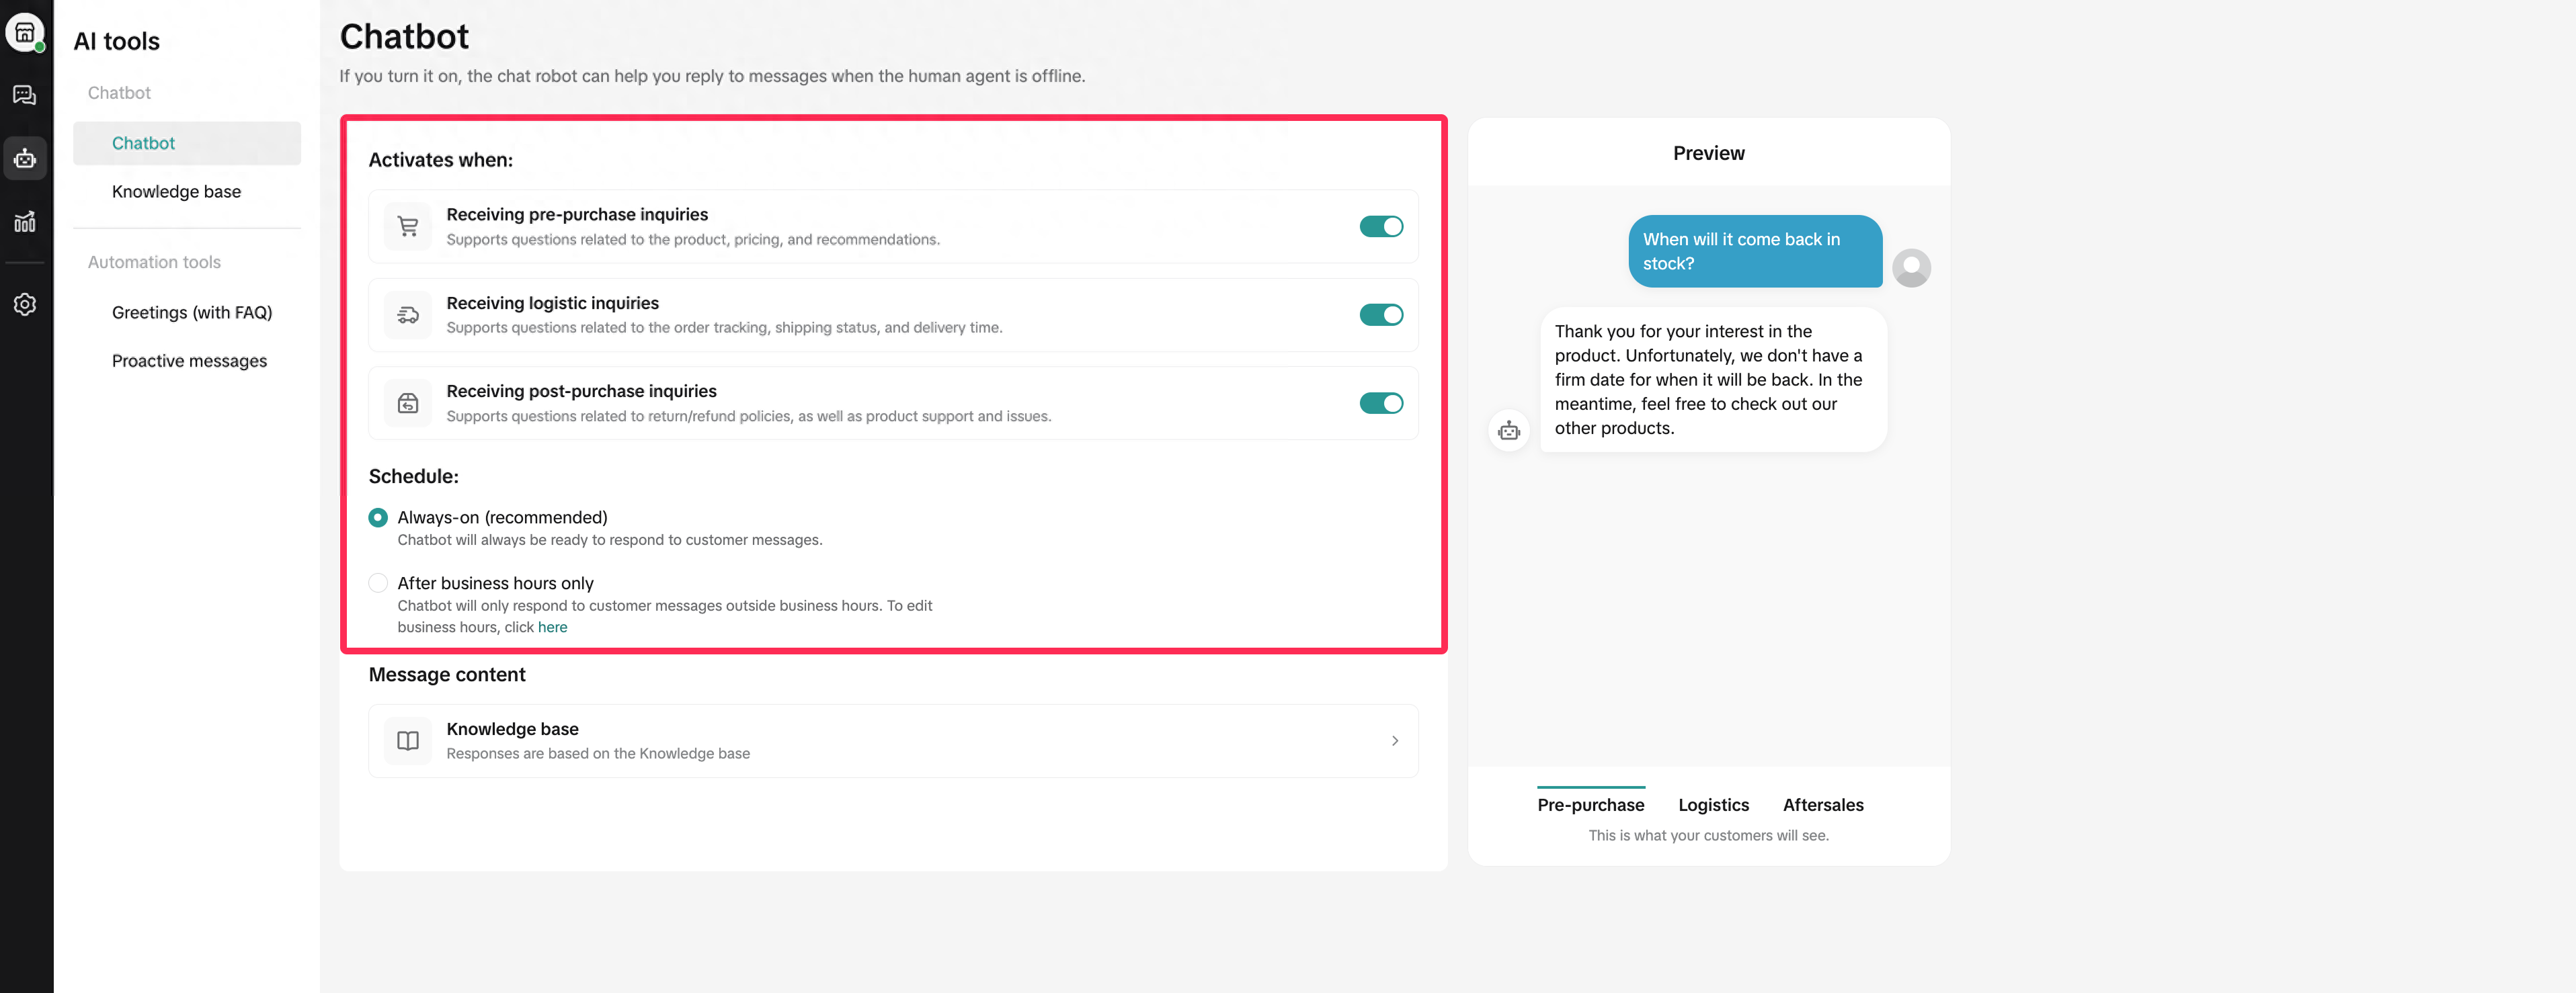Click 'Receiving pre-purchase inquiries' title text

pos(577,215)
